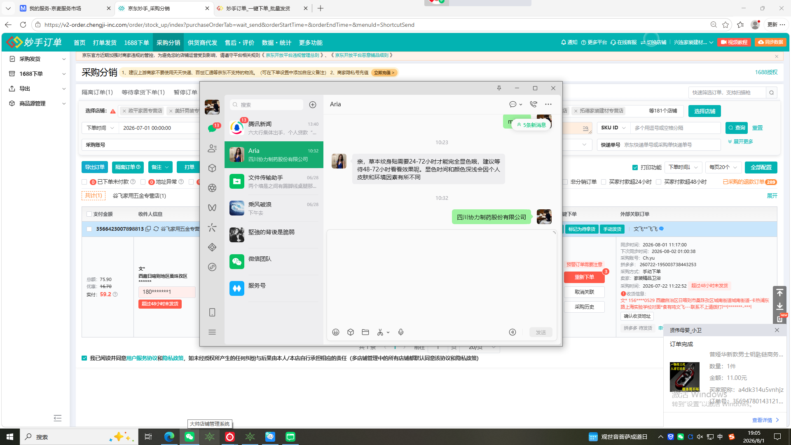Uncheck the user agreement consent checkbox
791x445 pixels.
click(84, 358)
